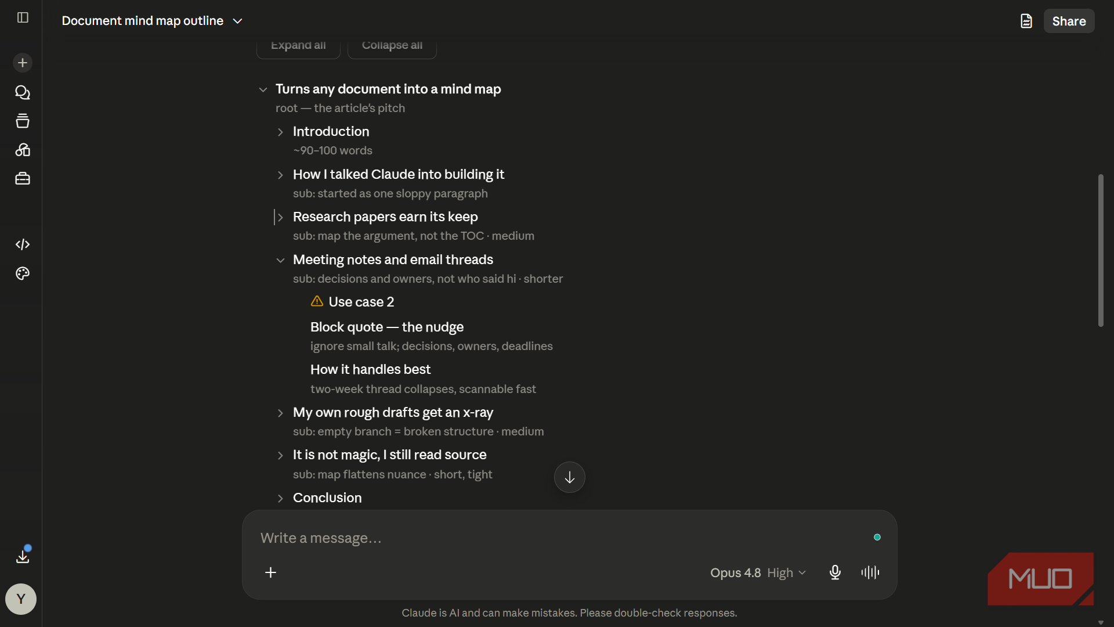The width and height of the screenshot is (1114, 627).
Task: Start a new chat with plus icon
Action: click(23, 63)
